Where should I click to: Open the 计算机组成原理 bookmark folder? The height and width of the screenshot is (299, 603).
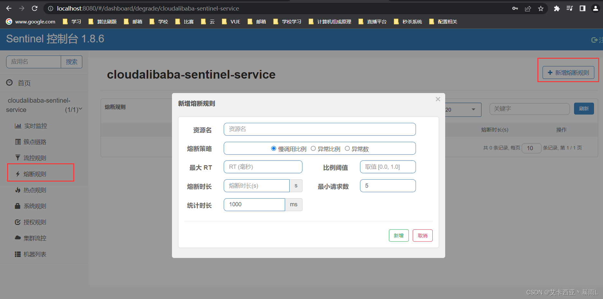coord(330,21)
